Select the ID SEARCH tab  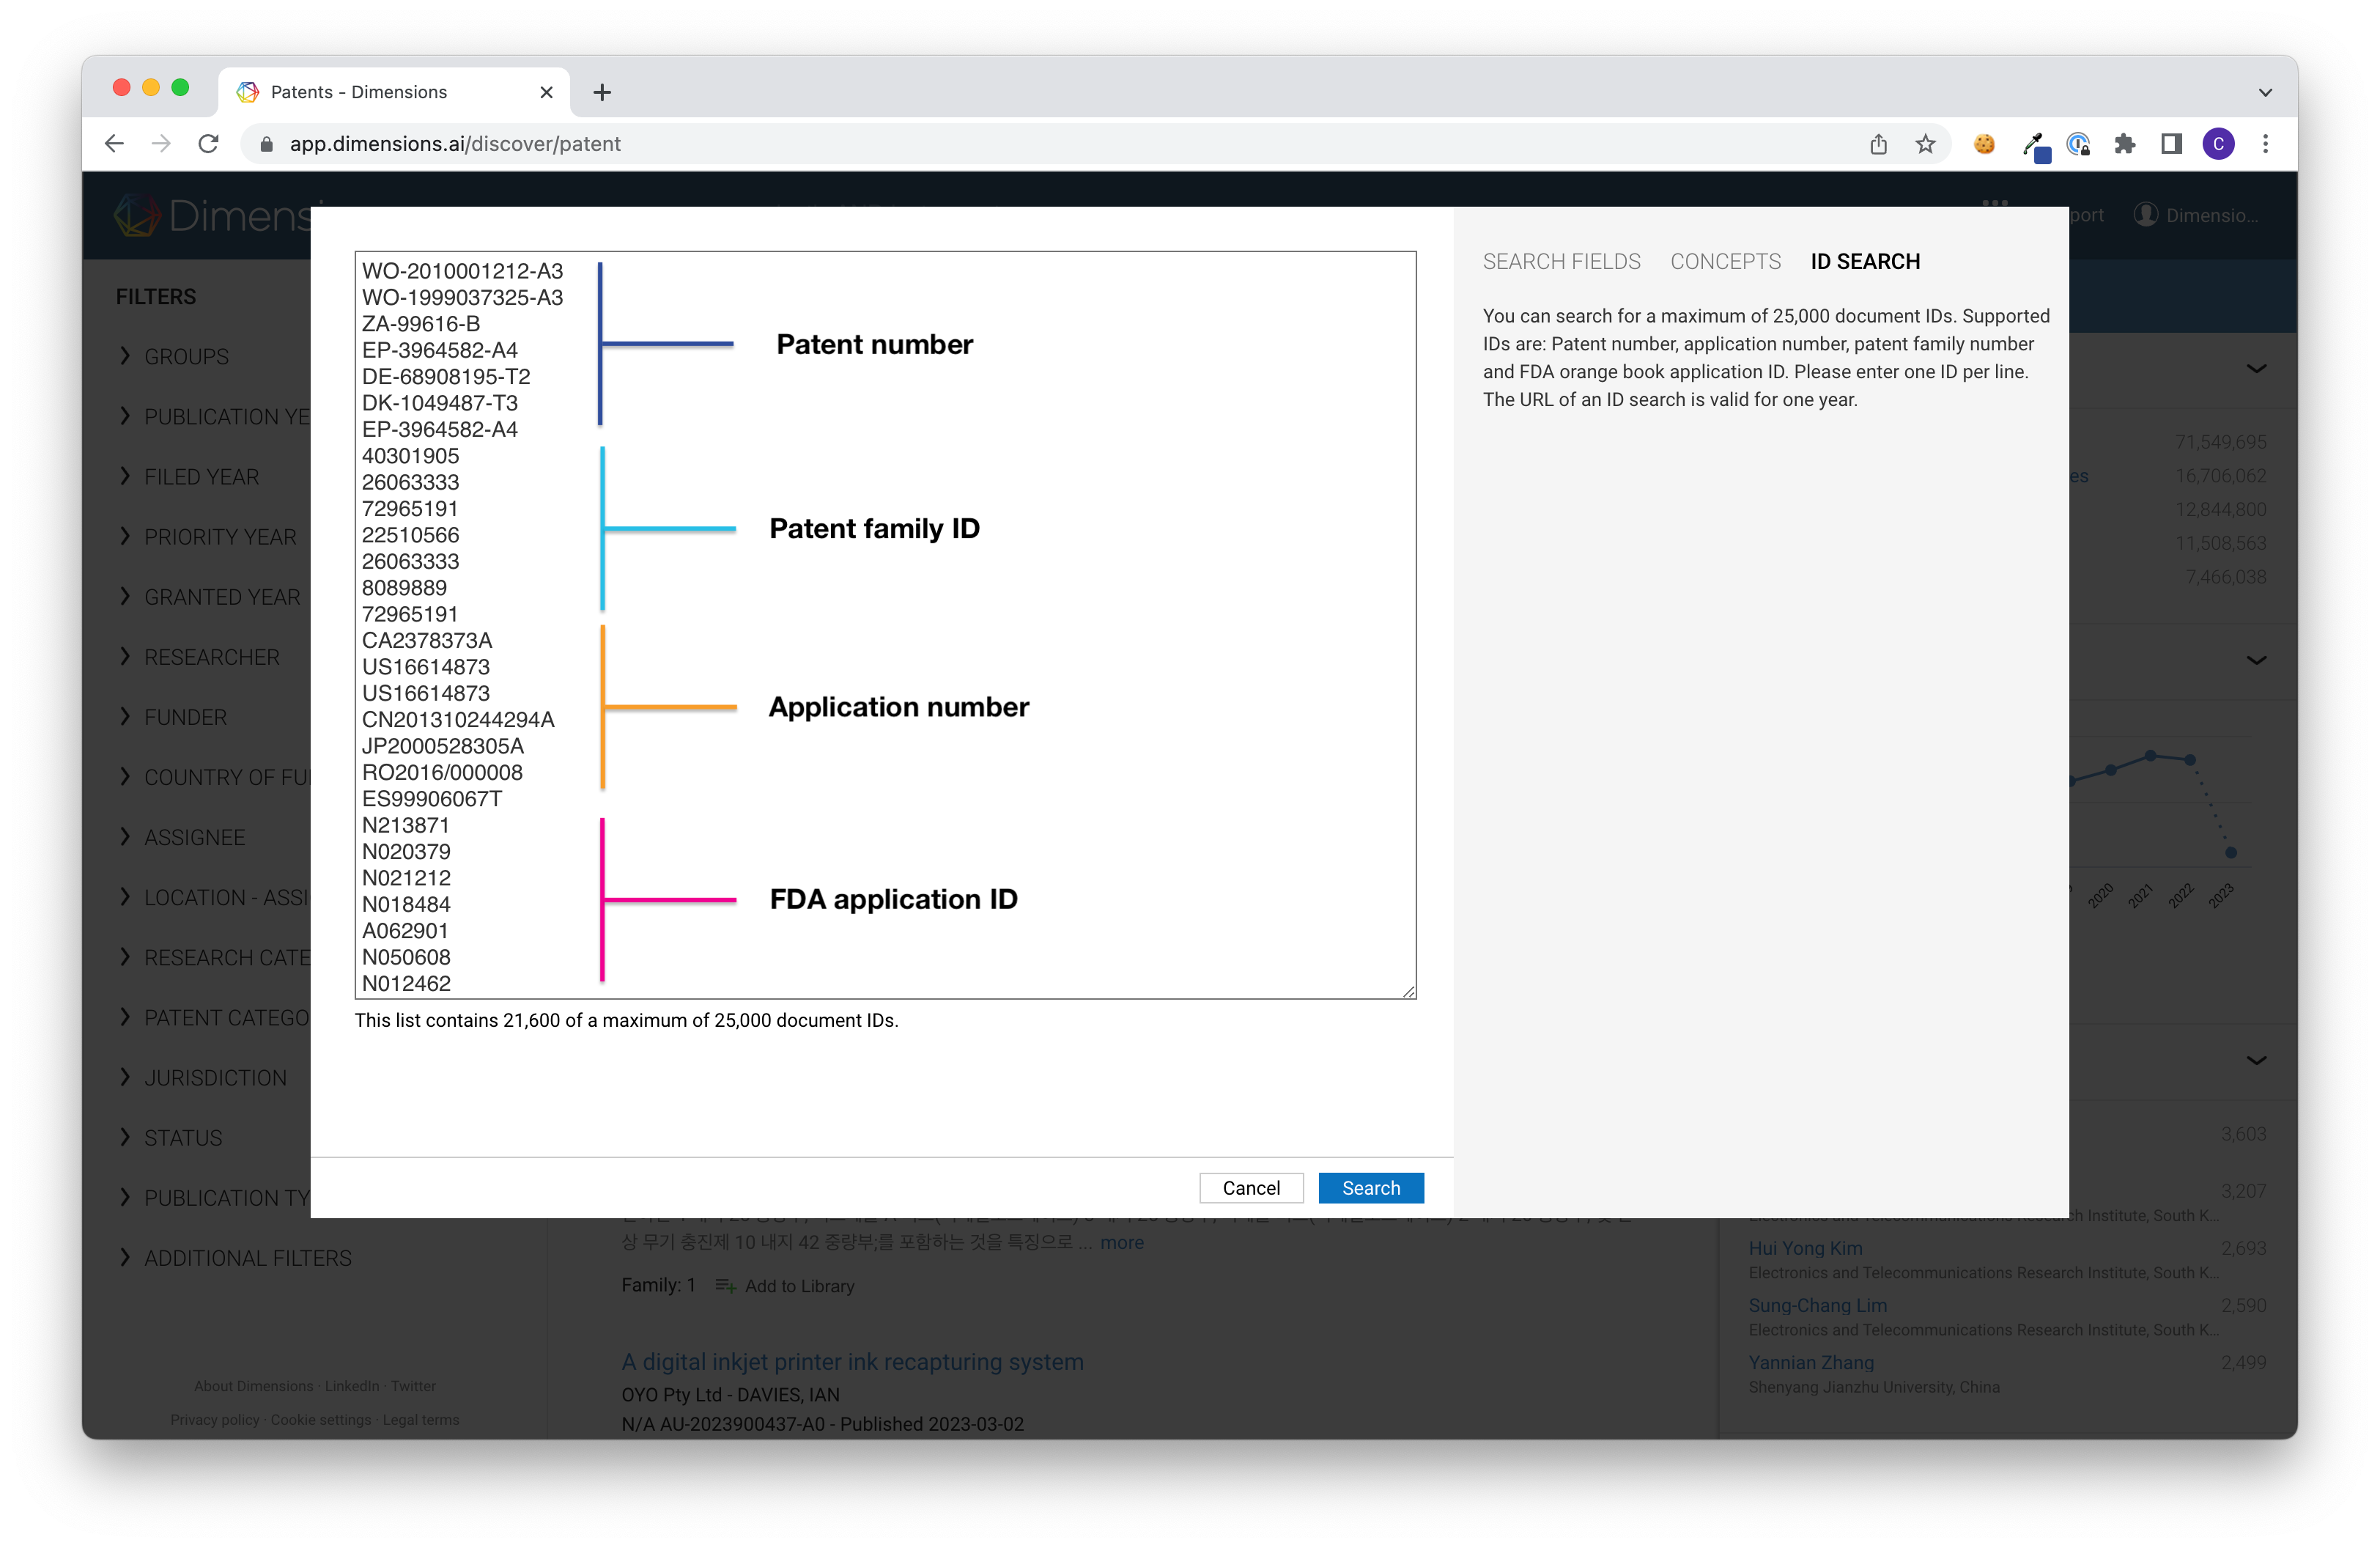point(1865,261)
